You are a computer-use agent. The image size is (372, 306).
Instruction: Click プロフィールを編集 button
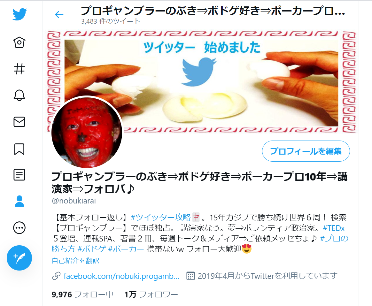(x=306, y=151)
